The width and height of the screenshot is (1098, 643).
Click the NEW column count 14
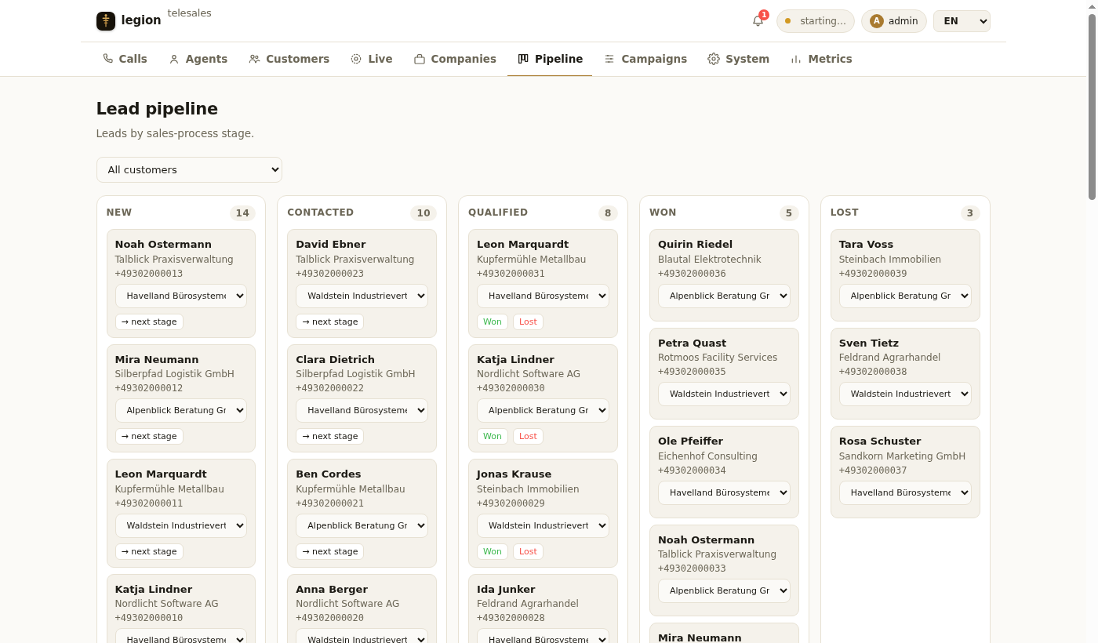click(242, 213)
